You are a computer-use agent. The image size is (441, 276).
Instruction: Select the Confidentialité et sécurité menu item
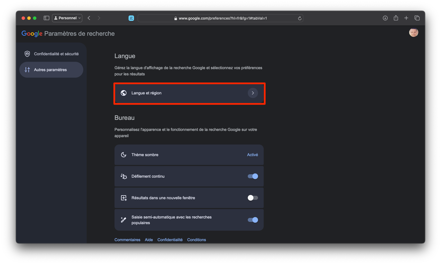point(51,54)
